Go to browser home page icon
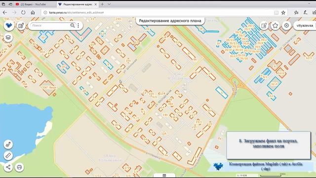316x178 pixels. (x=33, y=12)
